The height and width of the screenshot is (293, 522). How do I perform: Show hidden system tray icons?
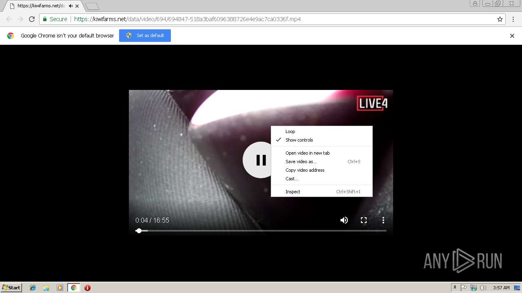(455, 288)
